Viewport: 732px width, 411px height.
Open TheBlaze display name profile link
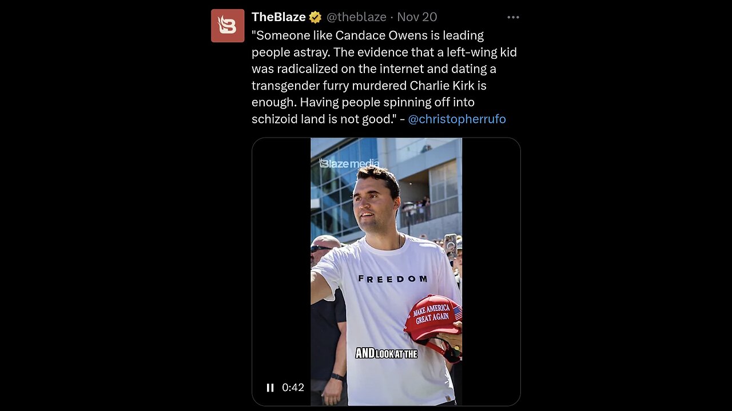coord(279,17)
